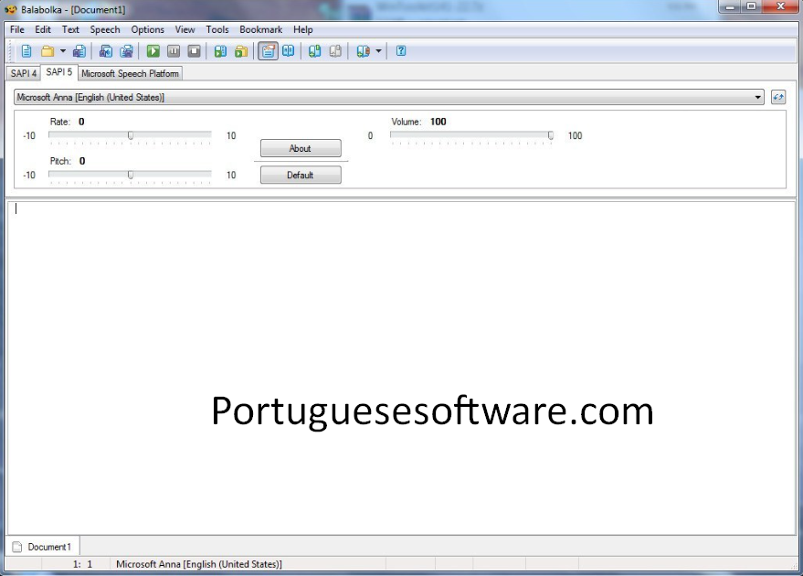Click inside the empty text editing area
803x576 pixels.
(x=402, y=320)
